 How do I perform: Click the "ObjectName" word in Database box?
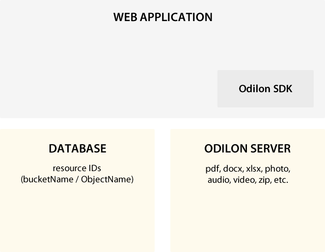(106, 179)
